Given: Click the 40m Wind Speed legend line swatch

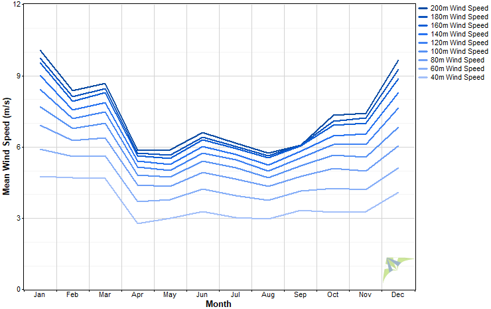Looking at the screenshot, I should pos(423,78).
